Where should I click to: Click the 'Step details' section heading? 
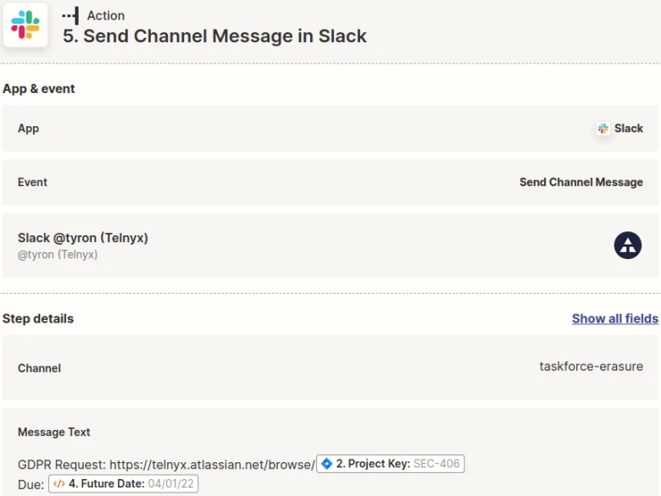tap(38, 319)
